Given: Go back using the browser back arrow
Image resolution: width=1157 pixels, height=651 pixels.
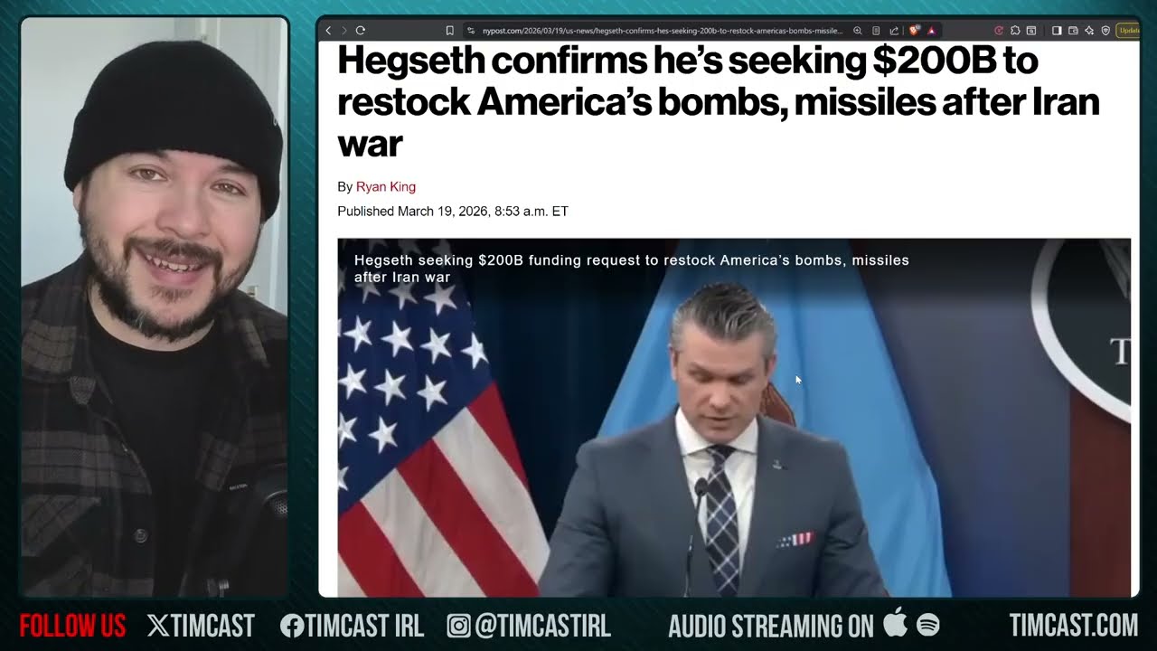Looking at the screenshot, I should coord(329,31).
